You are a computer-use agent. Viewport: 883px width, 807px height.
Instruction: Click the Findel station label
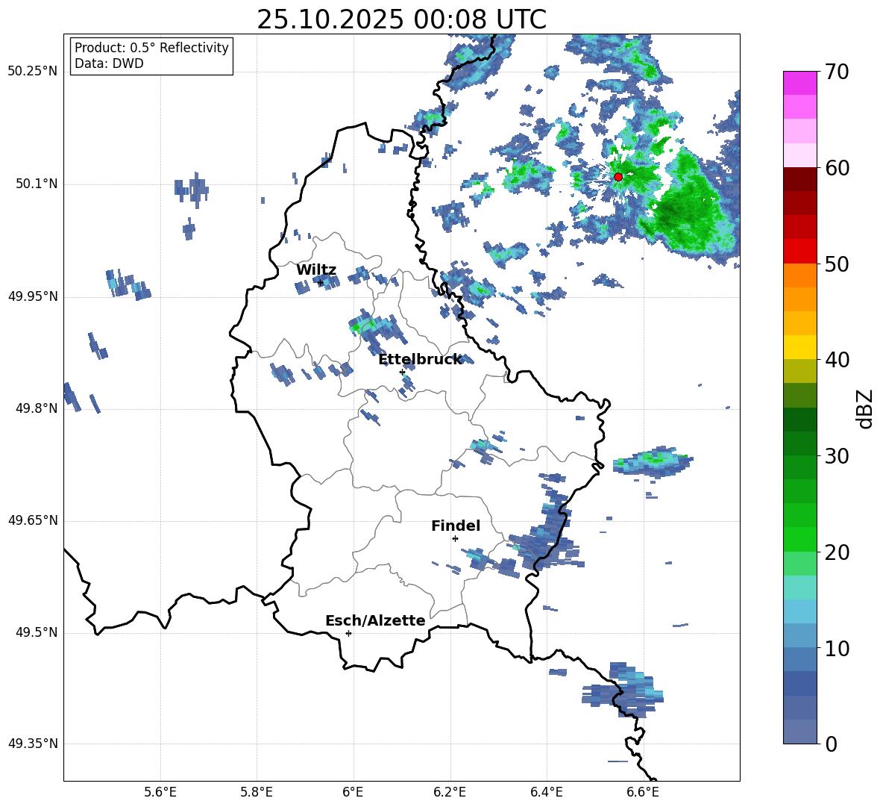click(x=456, y=526)
